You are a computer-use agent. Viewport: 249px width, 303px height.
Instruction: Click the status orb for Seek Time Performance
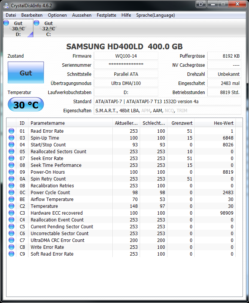[x=11, y=165]
